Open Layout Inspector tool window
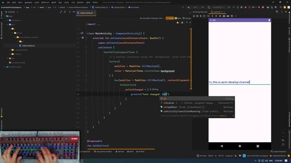Image resolution: width=291 pixels, height=163 pixels. point(279,152)
